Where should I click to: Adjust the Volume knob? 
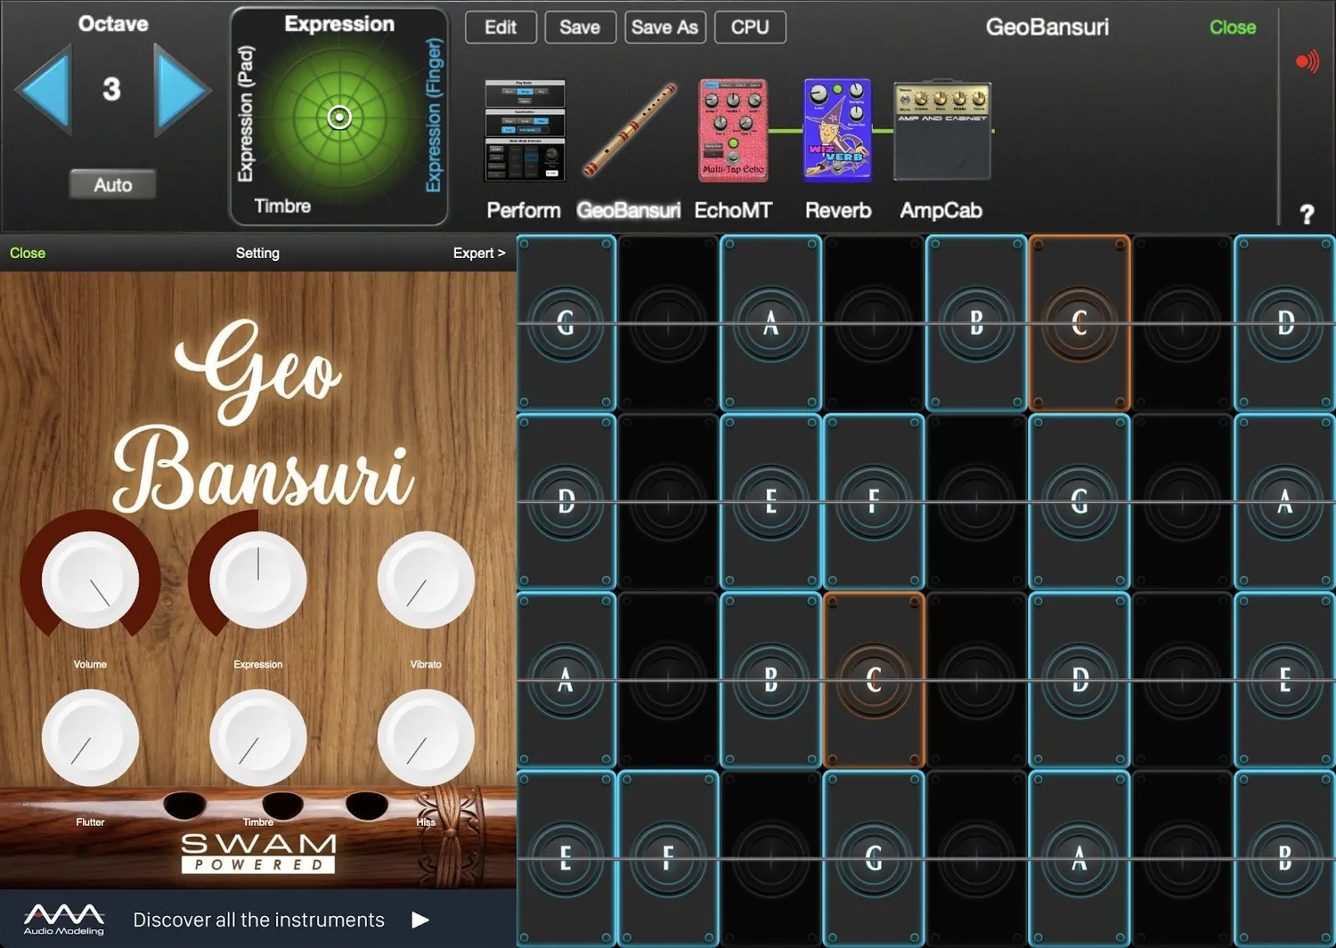(90, 580)
